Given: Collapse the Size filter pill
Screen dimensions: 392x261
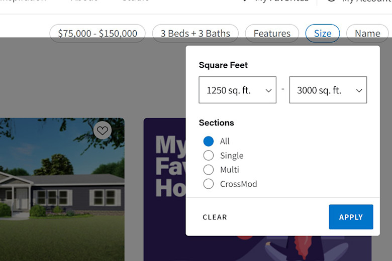Looking at the screenshot, I should (323, 33).
